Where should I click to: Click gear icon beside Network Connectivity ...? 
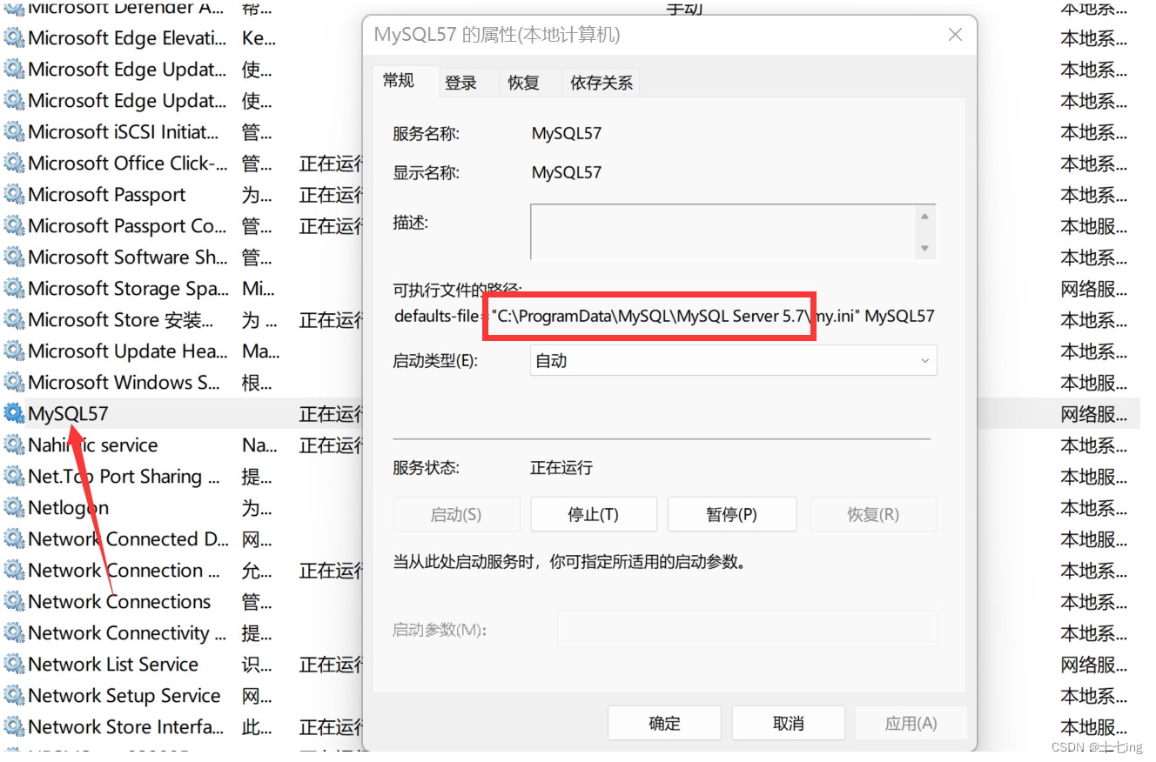[x=14, y=633]
